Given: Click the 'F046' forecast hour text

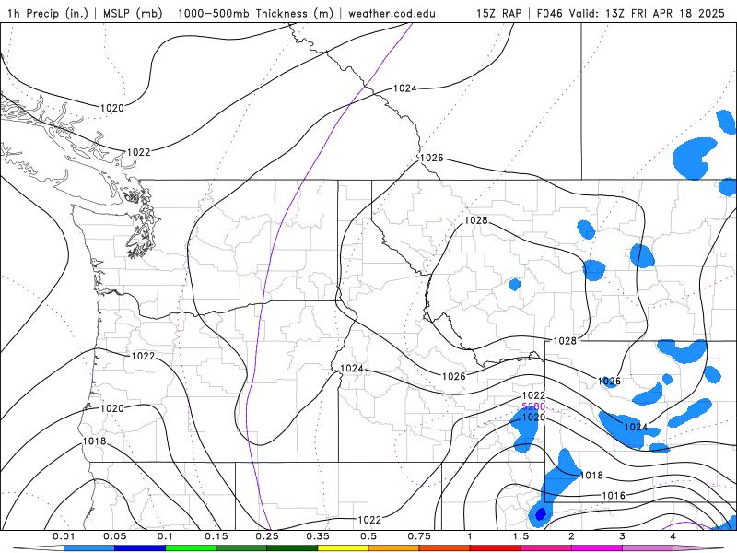Looking at the screenshot, I should point(549,13).
